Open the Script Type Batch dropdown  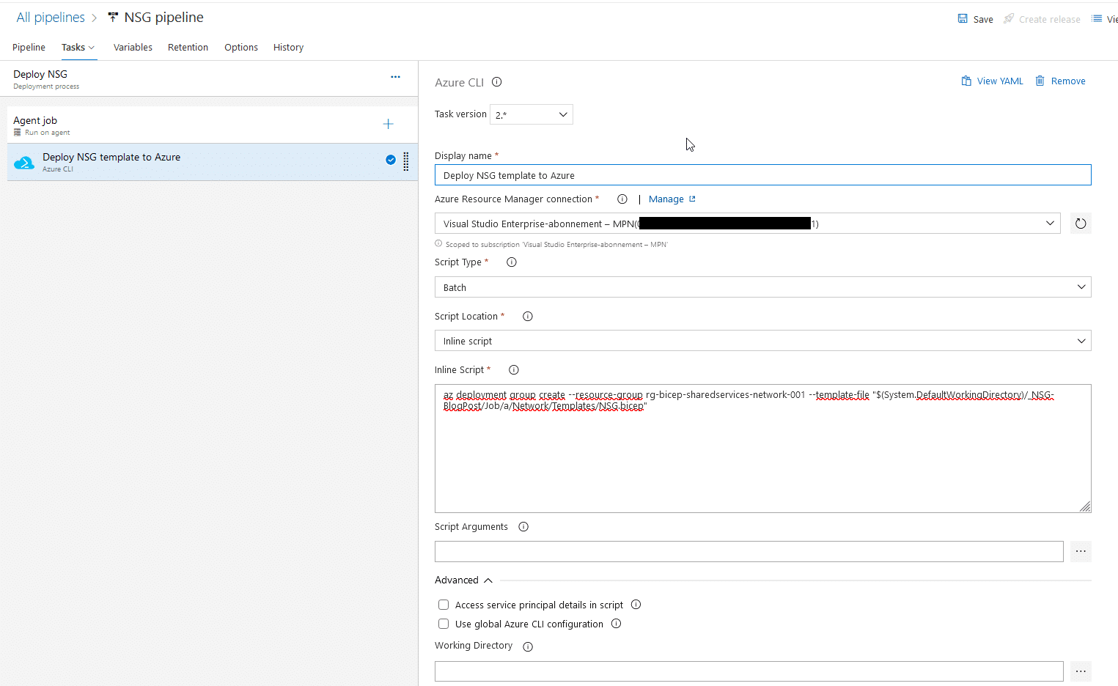click(762, 287)
